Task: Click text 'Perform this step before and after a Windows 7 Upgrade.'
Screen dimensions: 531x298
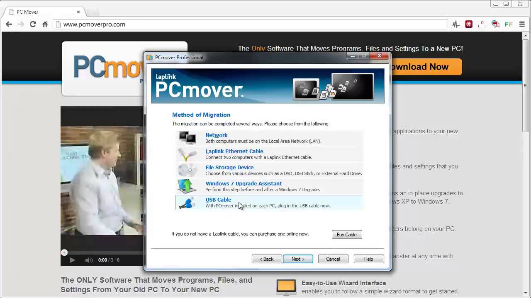Action: pos(263,190)
